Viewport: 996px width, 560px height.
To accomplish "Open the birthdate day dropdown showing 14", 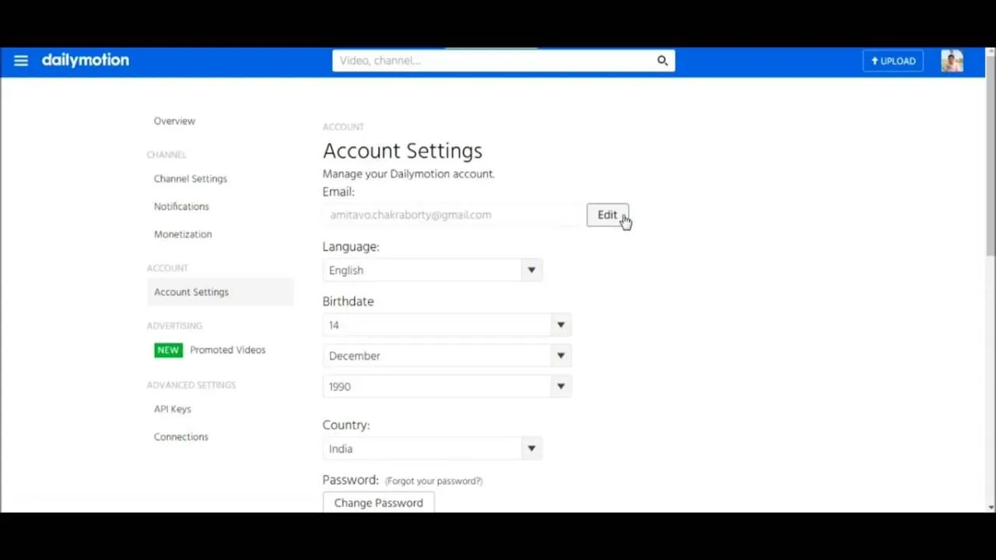I will tap(447, 325).
